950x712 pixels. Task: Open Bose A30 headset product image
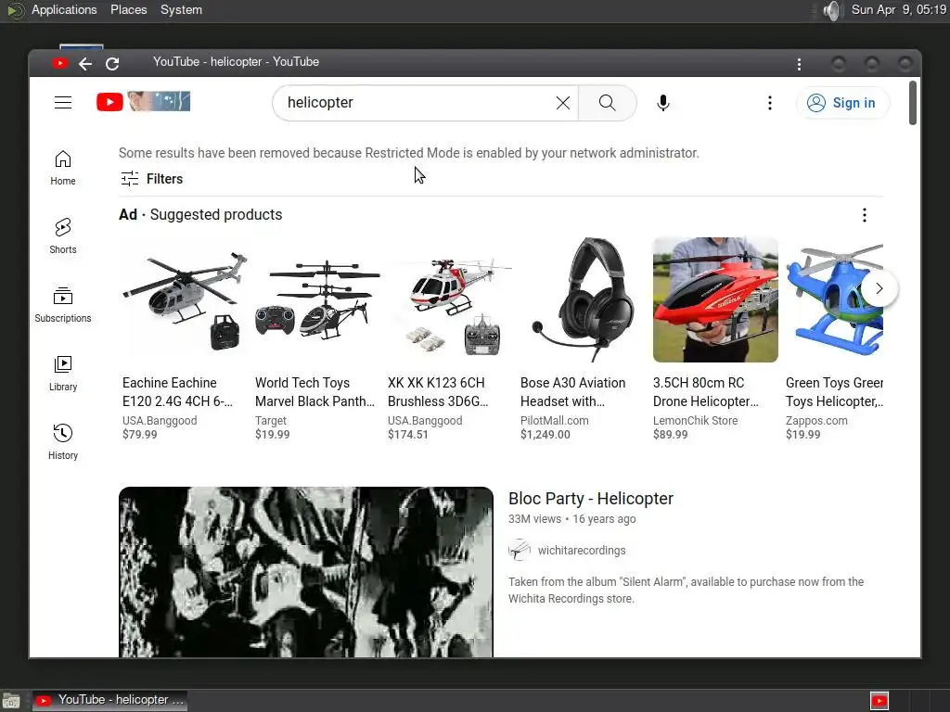tap(583, 299)
